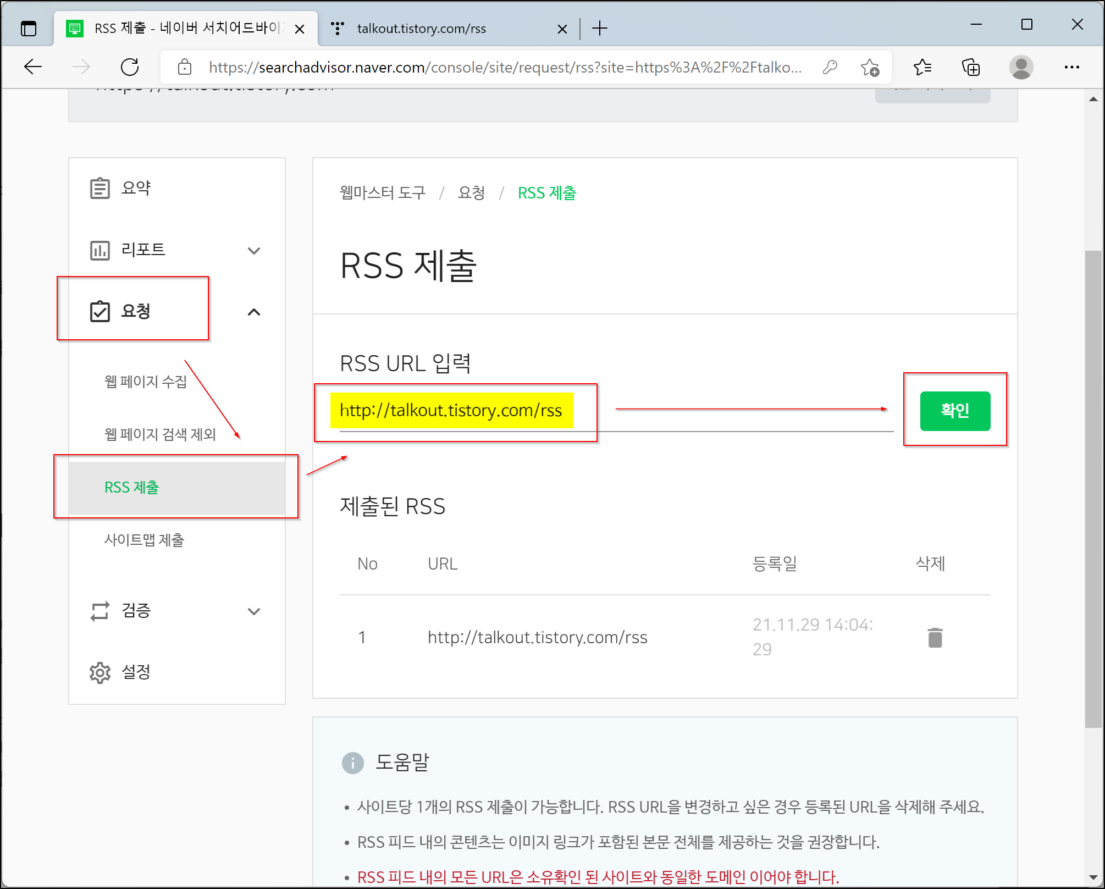This screenshot has width=1105, height=889.
Task: Click 웹마스터 도구 breadcrumb link
Action: pyautogui.click(x=383, y=193)
